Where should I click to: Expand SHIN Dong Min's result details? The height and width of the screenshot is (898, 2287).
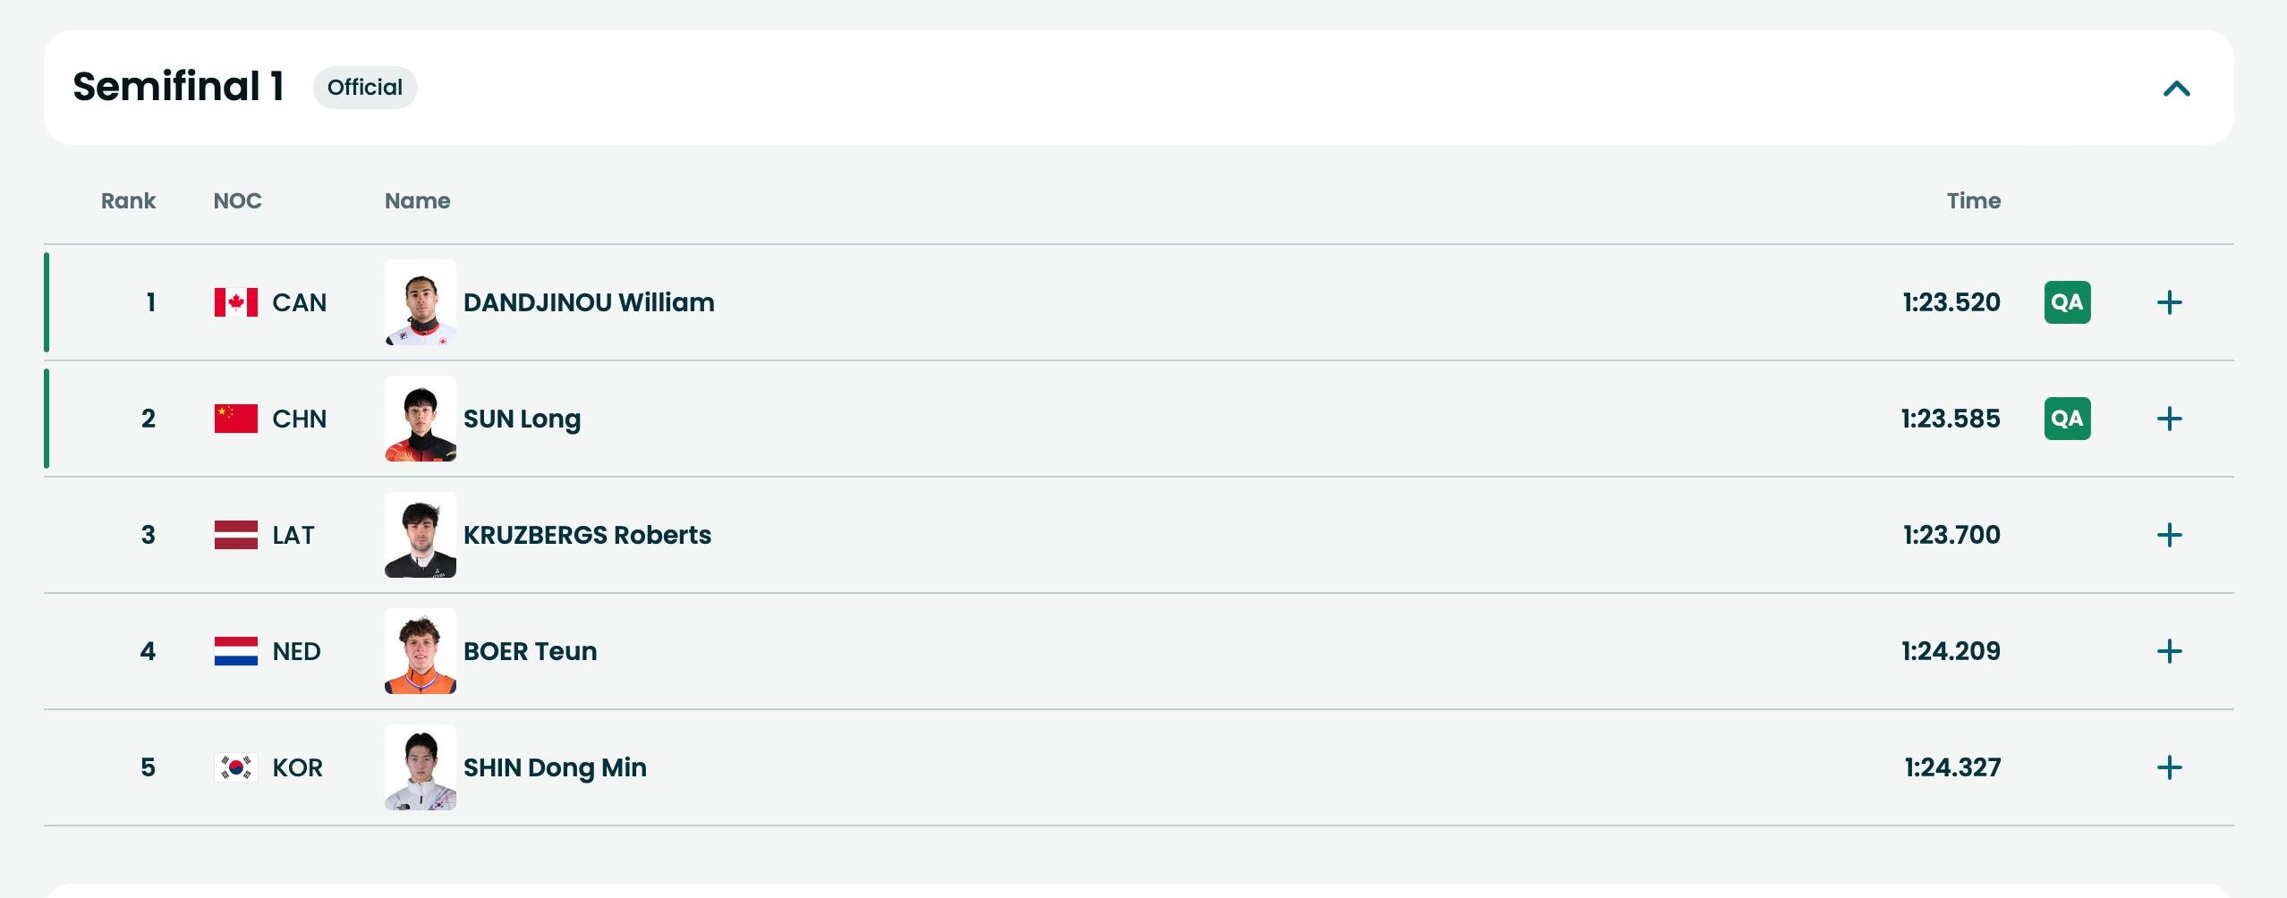coord(2169,767)
